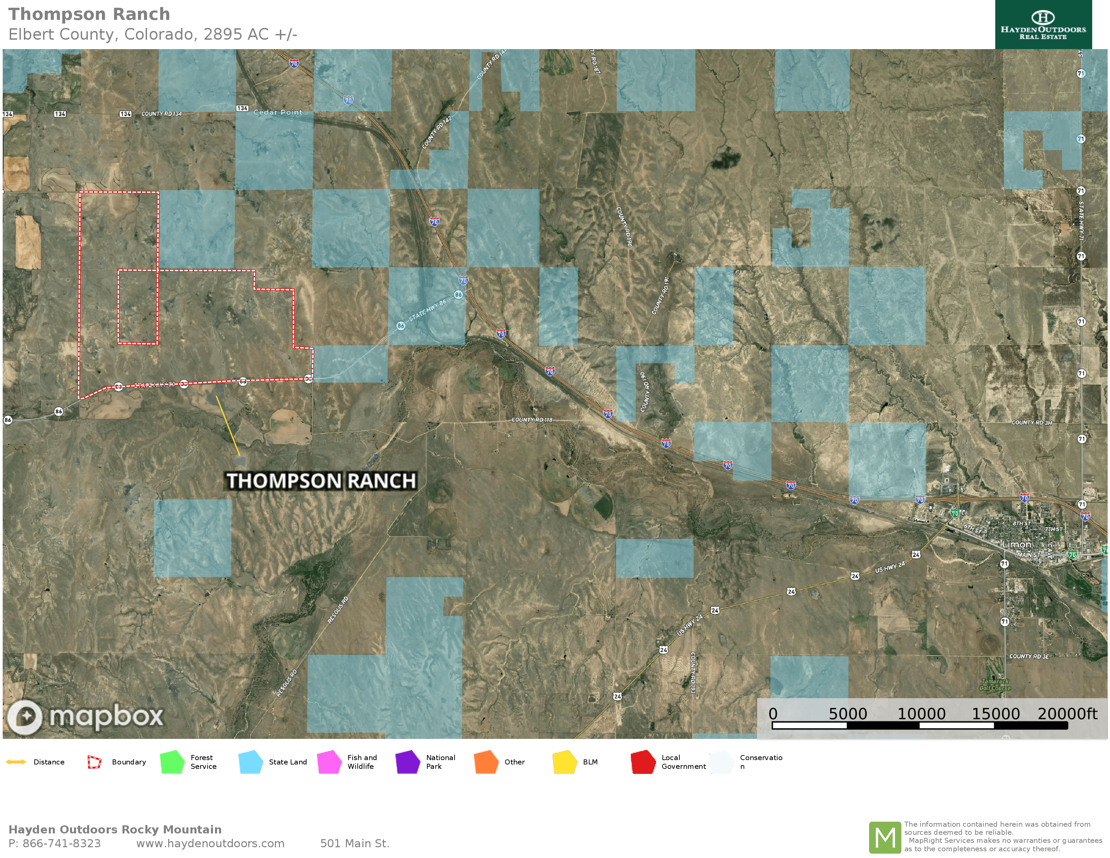Click the phone number 866-741-8323
This screenshot has height=858, width=1110.
62,843
